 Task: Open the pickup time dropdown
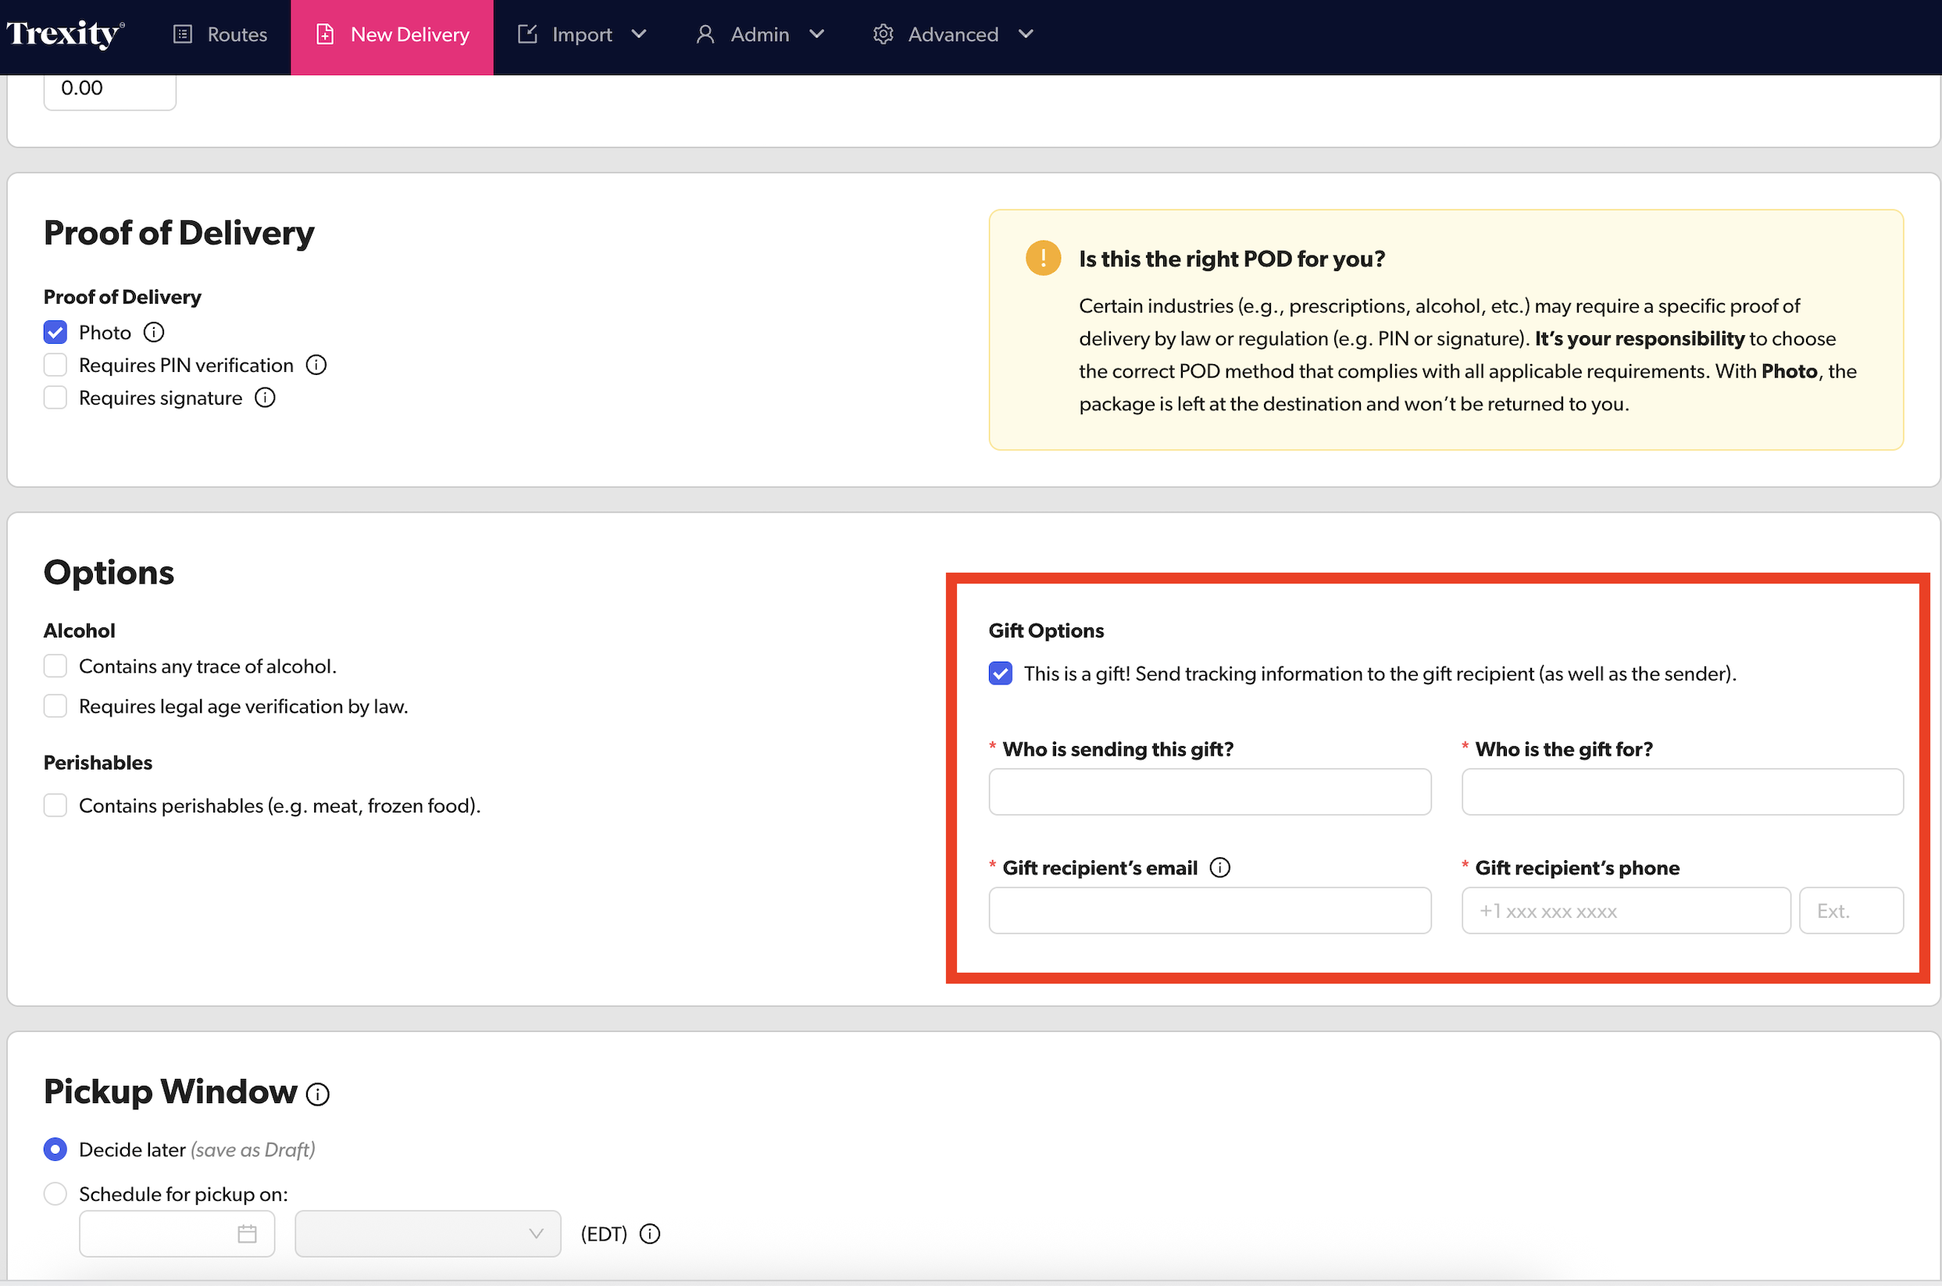coord(427,1234)
